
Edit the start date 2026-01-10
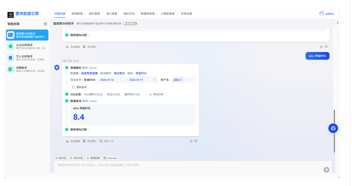[x=107, y=80]
